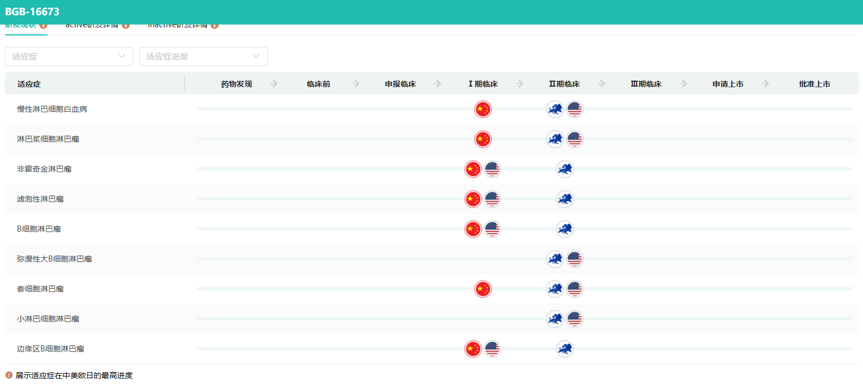Select the 套细胞淋巴瘤 indication name
This screenshot has height=389, width=863.
pyautogui.click(x=40, y=289)
